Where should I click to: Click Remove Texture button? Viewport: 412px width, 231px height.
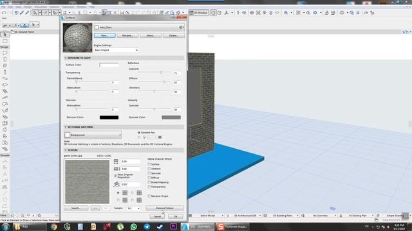pos(165,208)
